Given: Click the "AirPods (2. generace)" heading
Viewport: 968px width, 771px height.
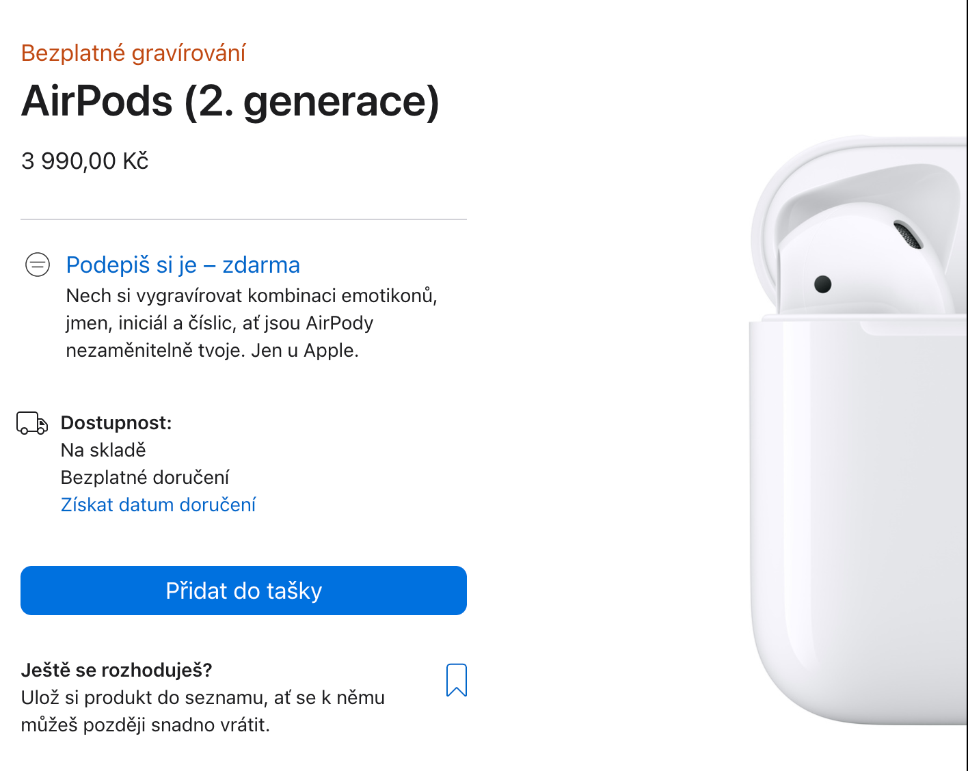Looking at the screenshot, I should click(x=230, y=101).
